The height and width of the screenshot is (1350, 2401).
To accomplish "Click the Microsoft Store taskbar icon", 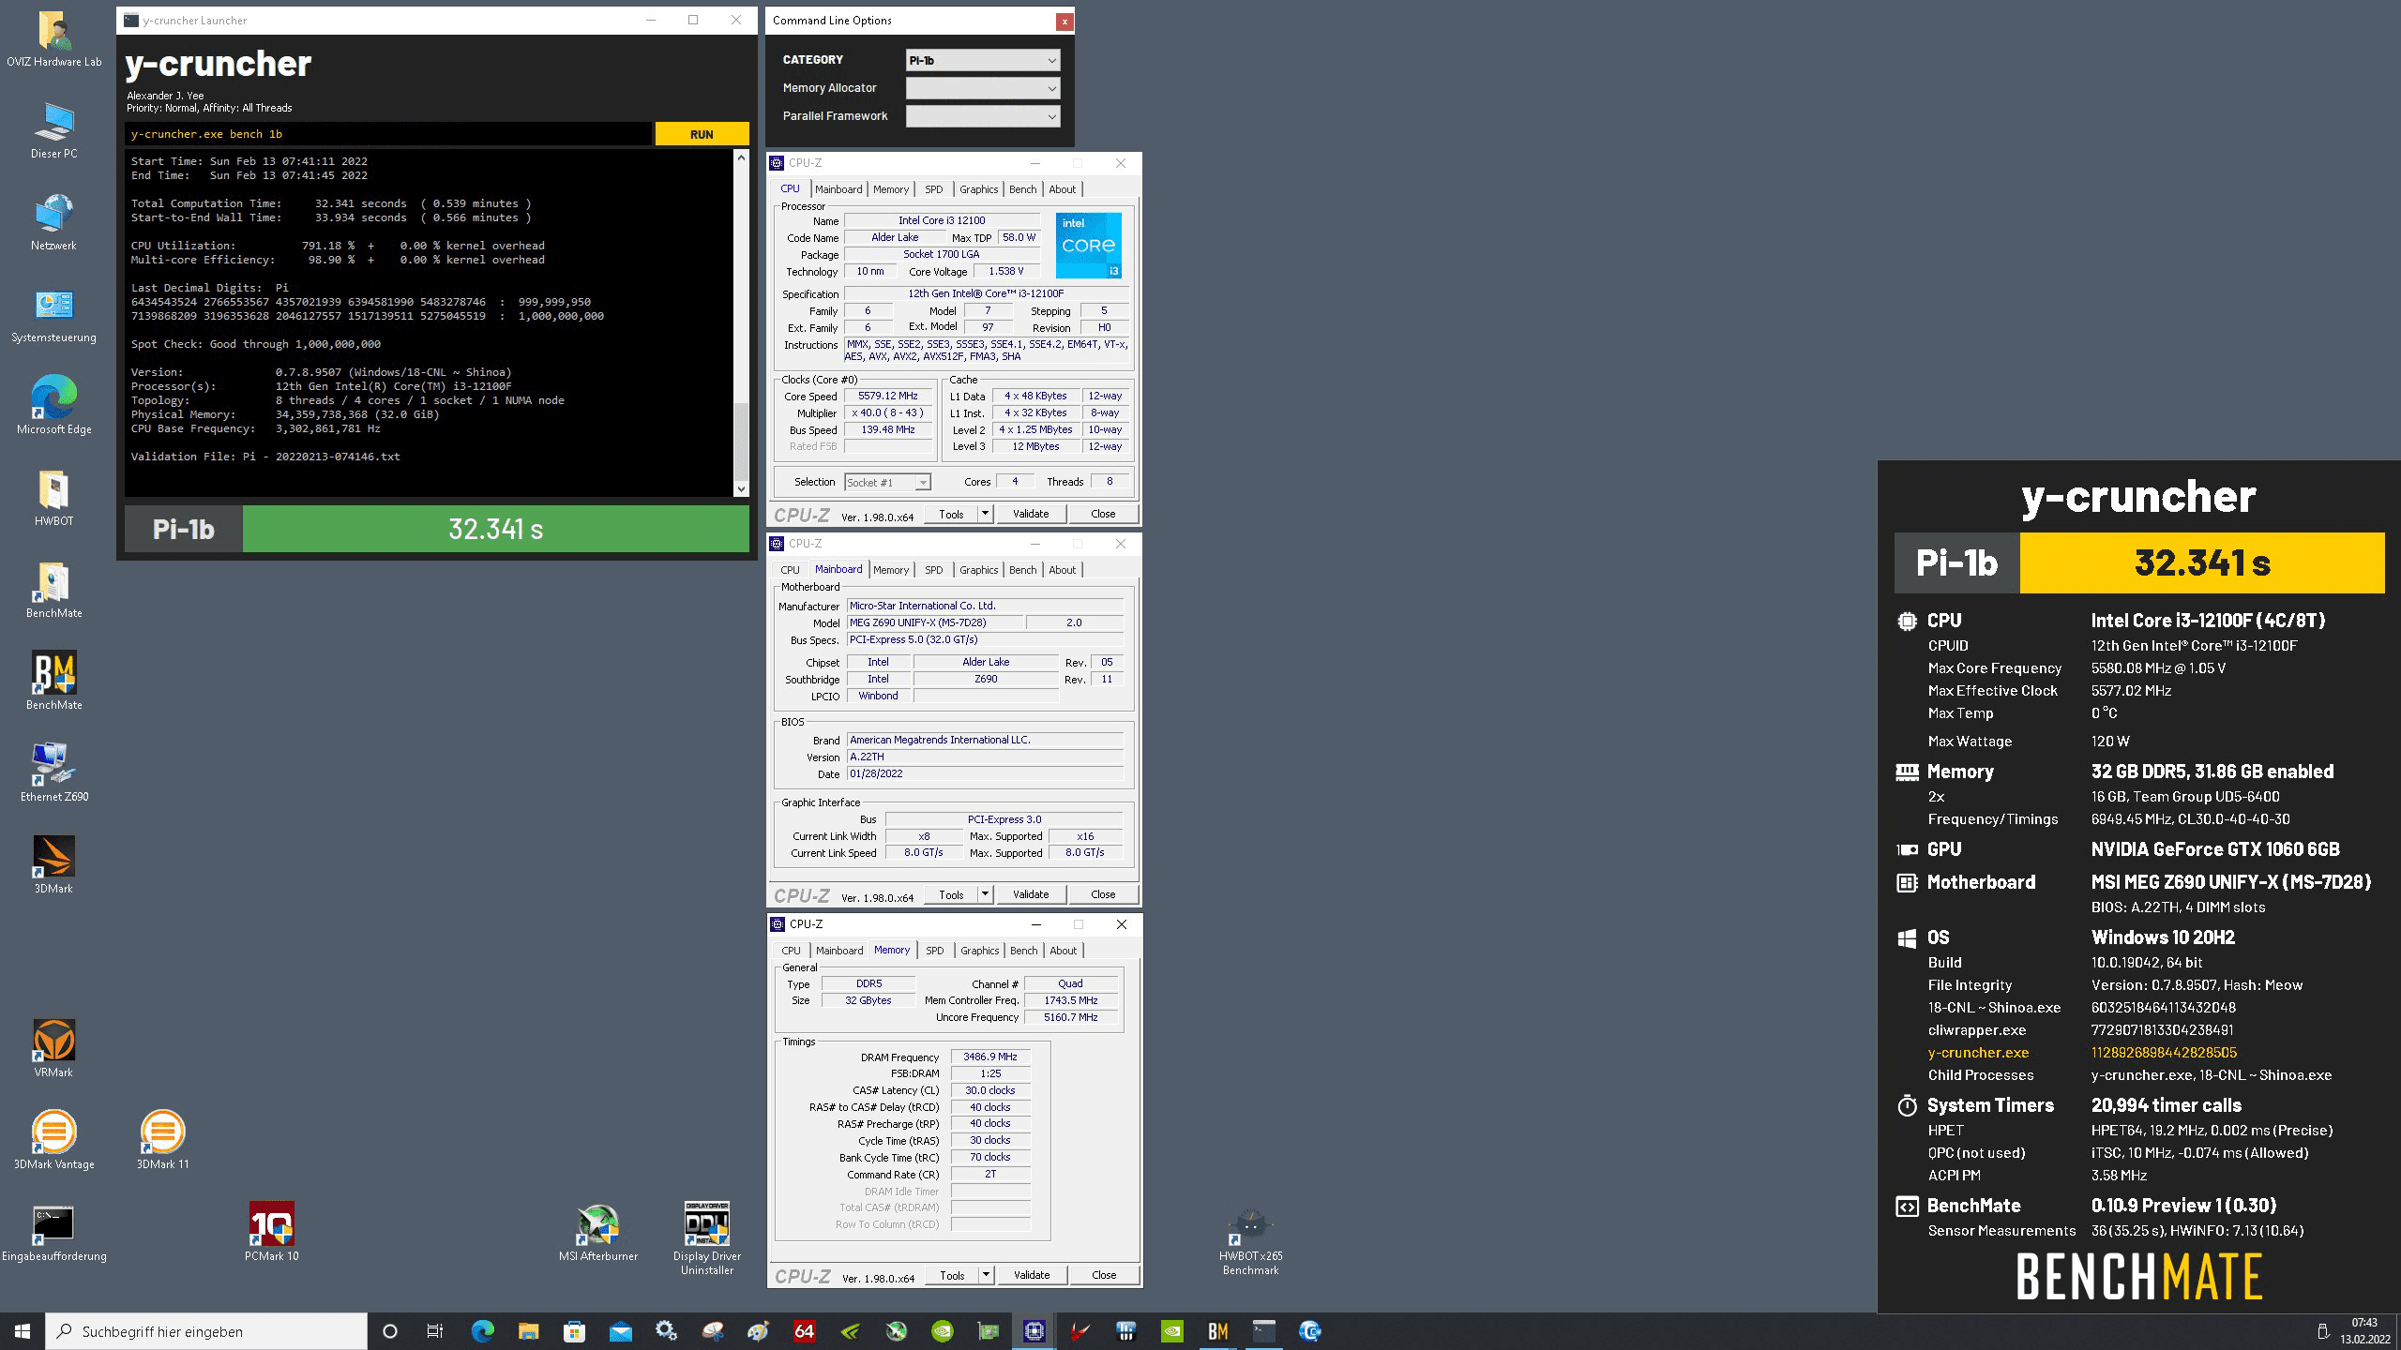I will tap(574, 1331).
